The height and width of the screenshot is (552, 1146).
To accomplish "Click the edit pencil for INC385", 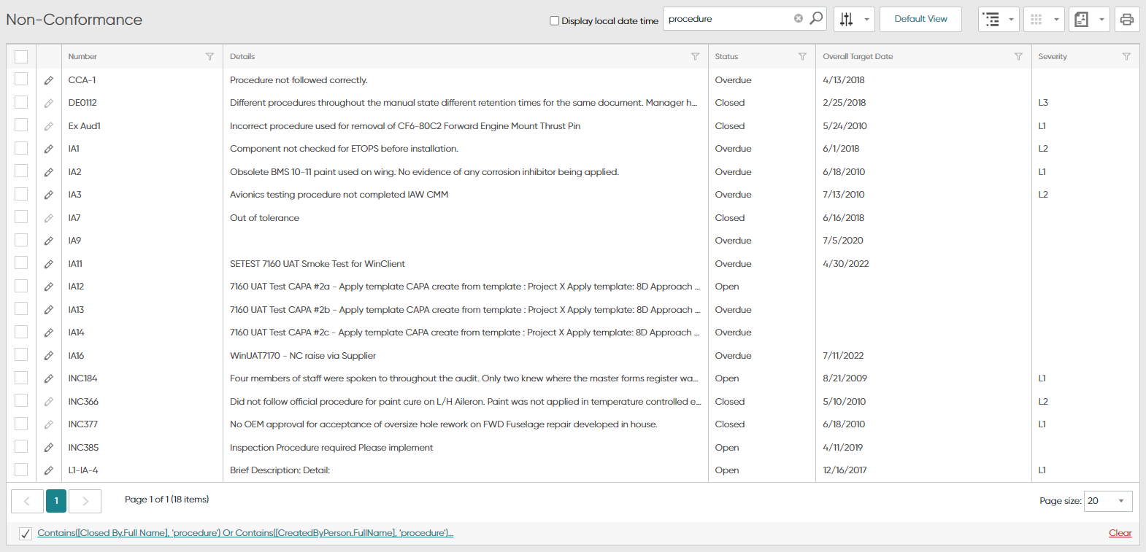I will pos(49,448).
